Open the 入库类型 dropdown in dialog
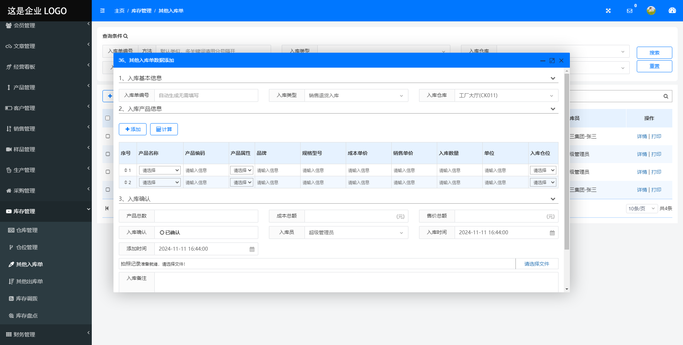The width and height of the screenshot is (683, 345). [x=356, y=95]
